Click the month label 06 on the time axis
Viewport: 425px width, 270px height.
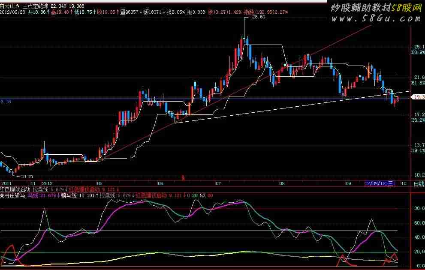[160, 183]
